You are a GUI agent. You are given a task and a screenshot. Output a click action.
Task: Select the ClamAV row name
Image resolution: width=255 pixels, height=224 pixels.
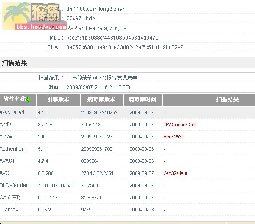tap(9, 210)
